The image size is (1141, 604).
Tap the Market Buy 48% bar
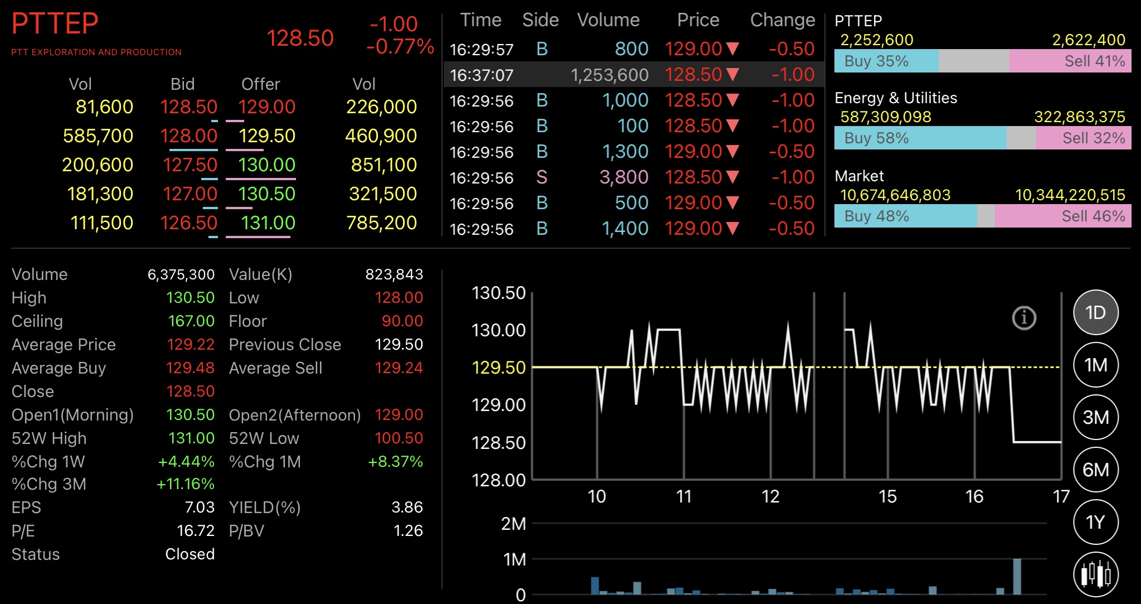pos(906,216)
